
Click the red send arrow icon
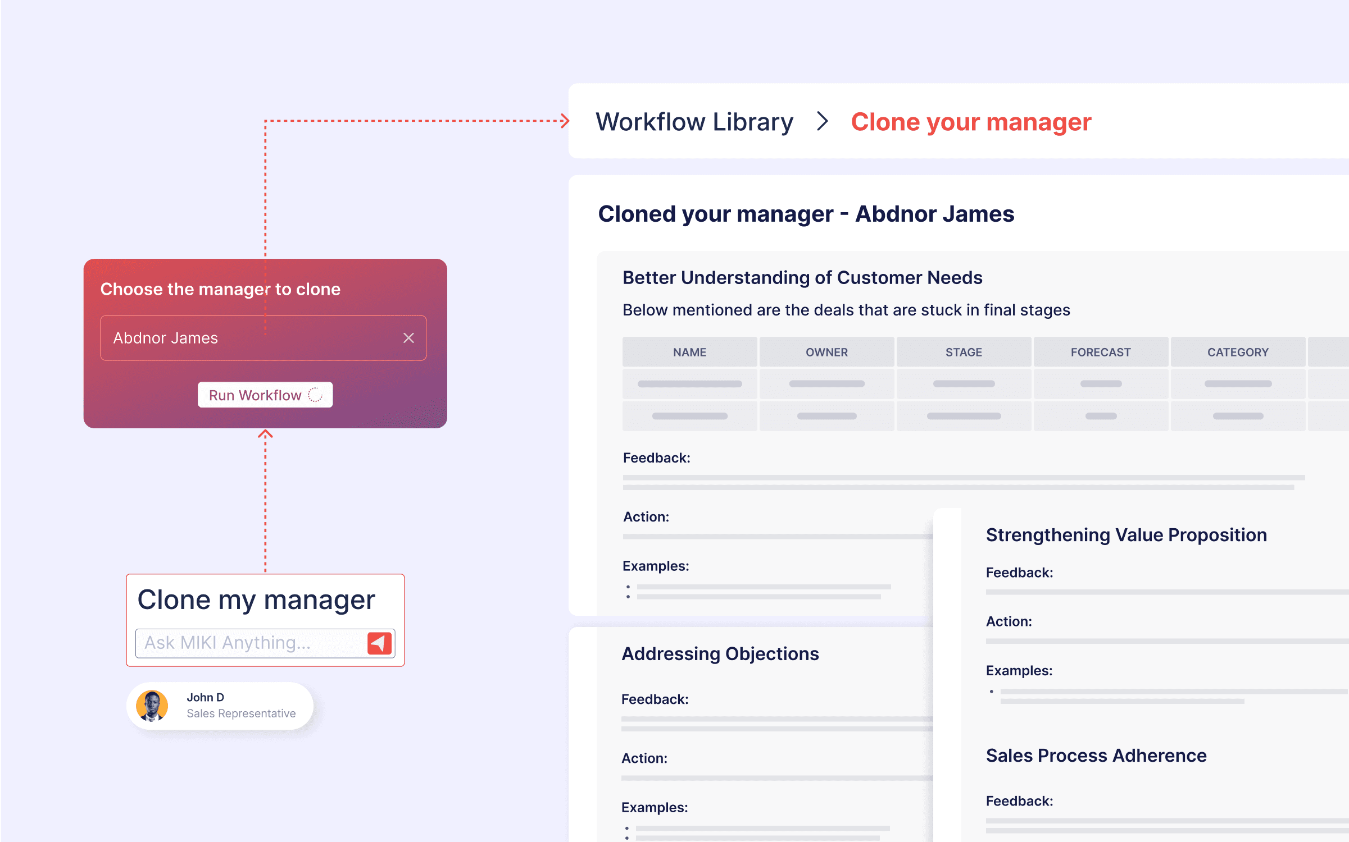tap(379, 643)
